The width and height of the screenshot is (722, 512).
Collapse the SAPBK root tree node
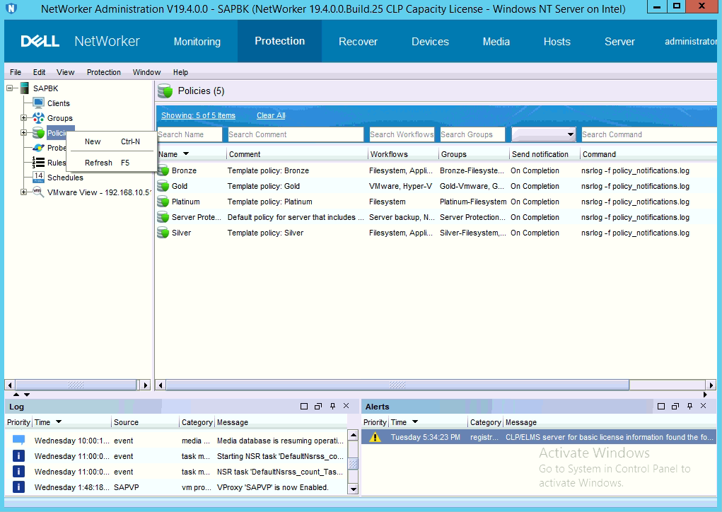pyautogui.click(x=10, y=88)
